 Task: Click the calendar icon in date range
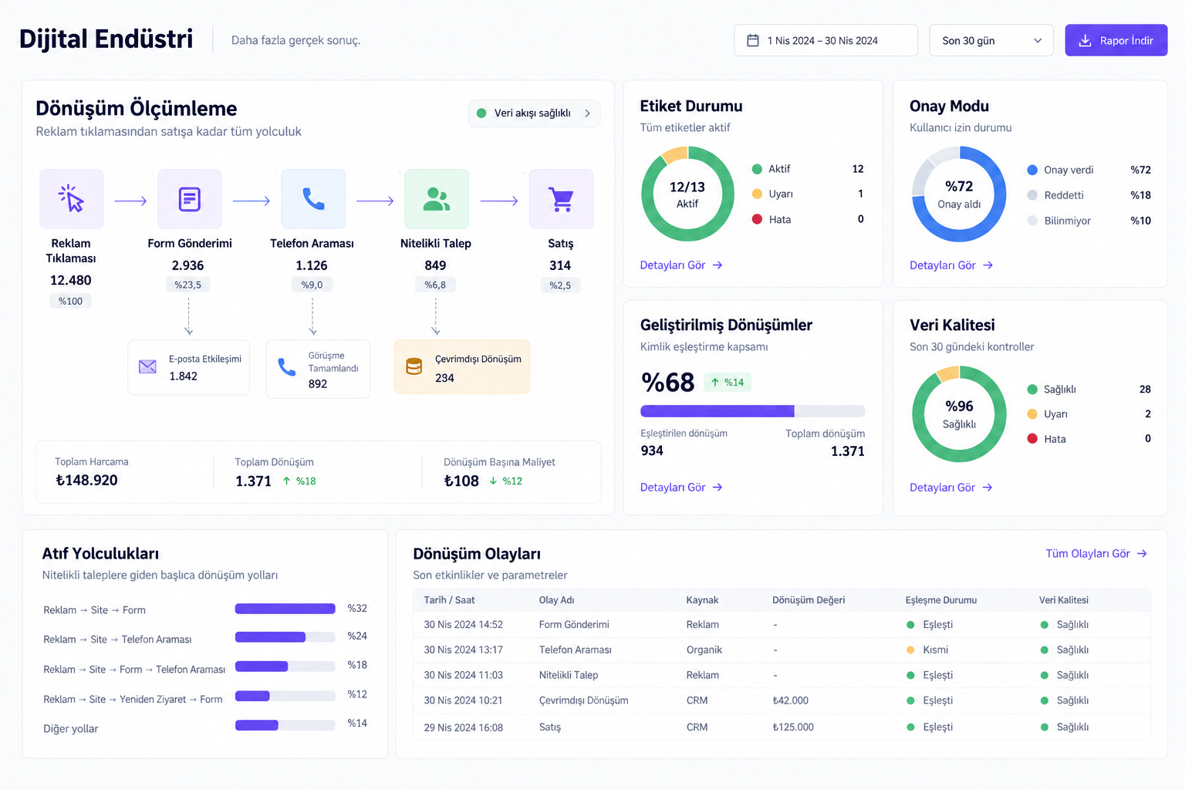click(x=753, y=40)
